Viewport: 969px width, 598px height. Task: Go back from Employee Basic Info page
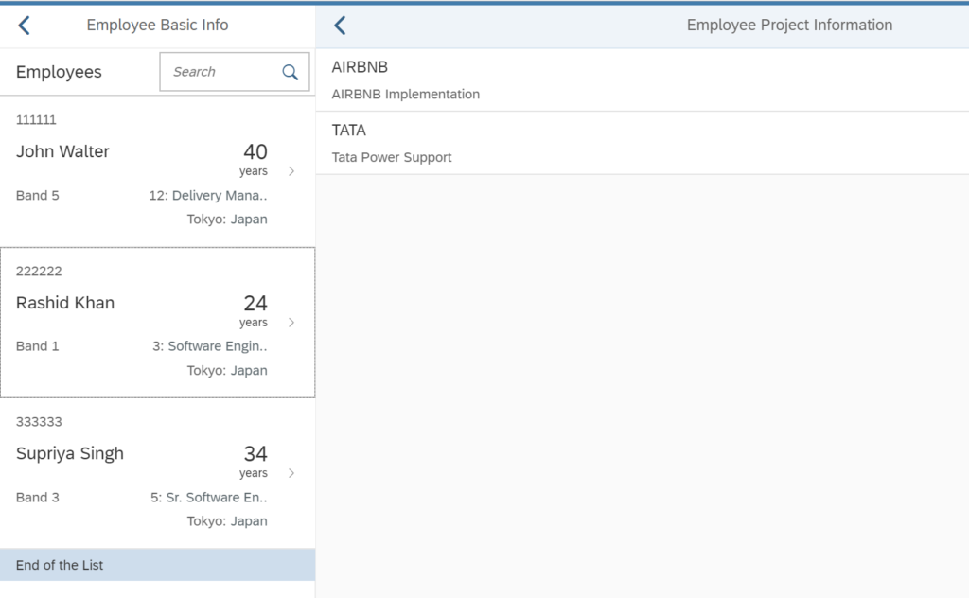click(24, 26)
